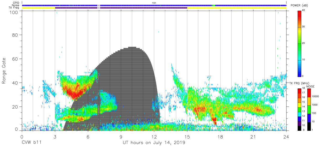
Task: Click the power colorbar gradient
Action: tap(300, 44)
